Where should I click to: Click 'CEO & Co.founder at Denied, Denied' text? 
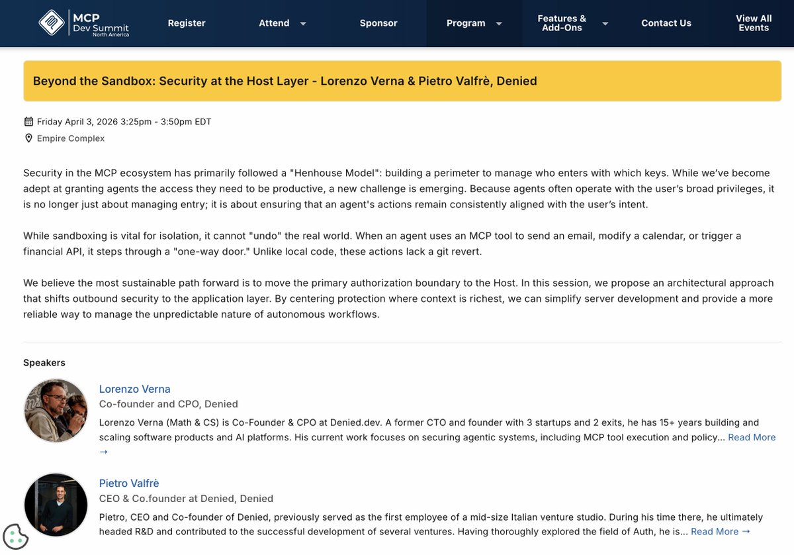tap(186, 498)
